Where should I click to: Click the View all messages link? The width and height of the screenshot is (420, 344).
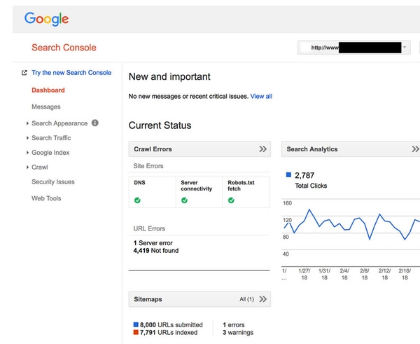click(x=261, y=96)
